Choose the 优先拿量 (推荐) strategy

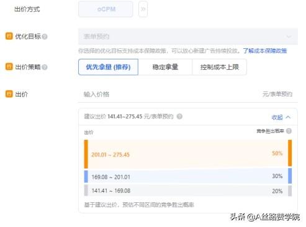pos(108,67)
